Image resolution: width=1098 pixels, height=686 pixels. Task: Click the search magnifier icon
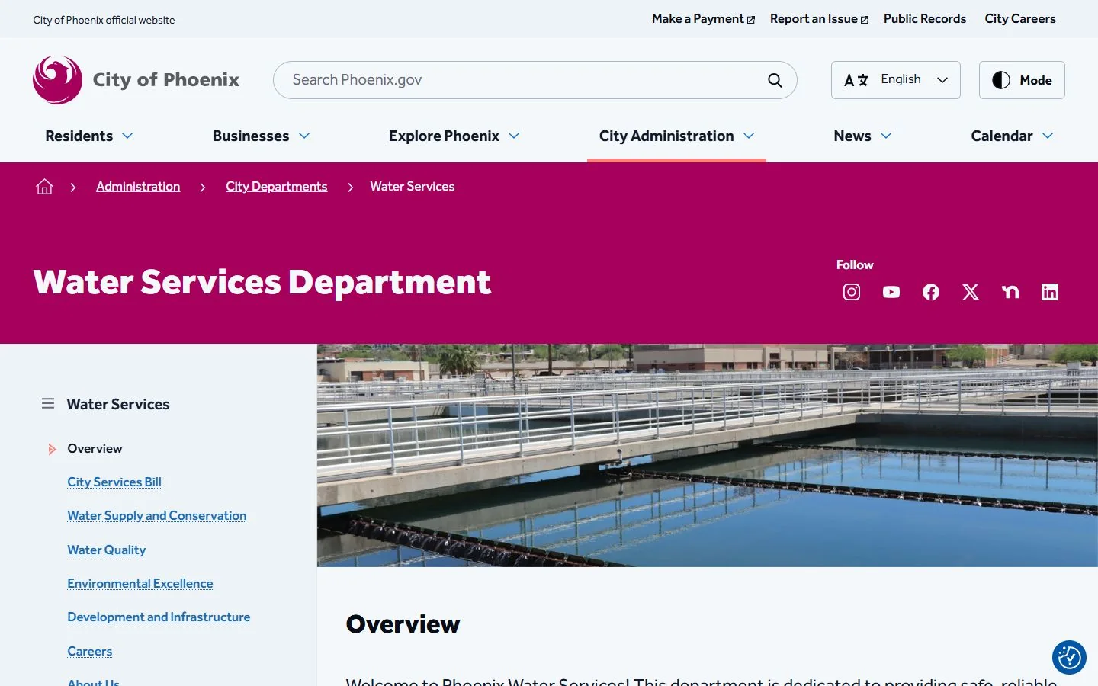pyautogui.click(x=775, y=80)
